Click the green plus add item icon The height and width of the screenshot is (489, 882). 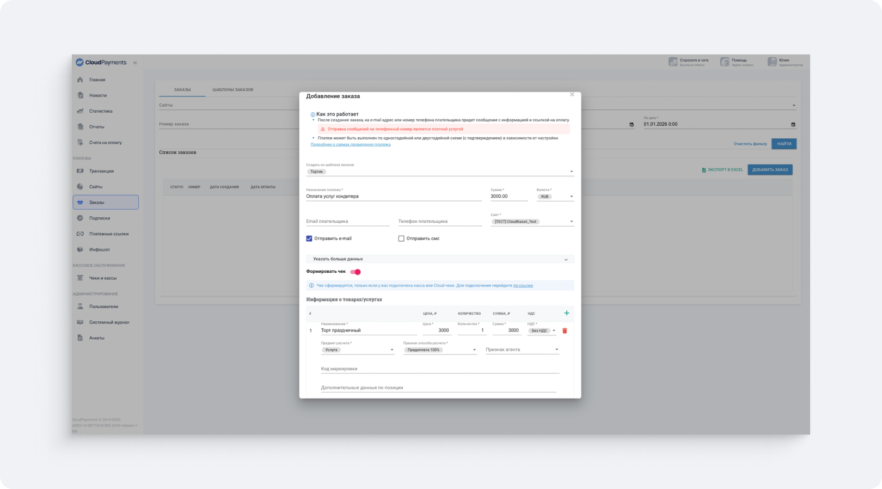566,313
